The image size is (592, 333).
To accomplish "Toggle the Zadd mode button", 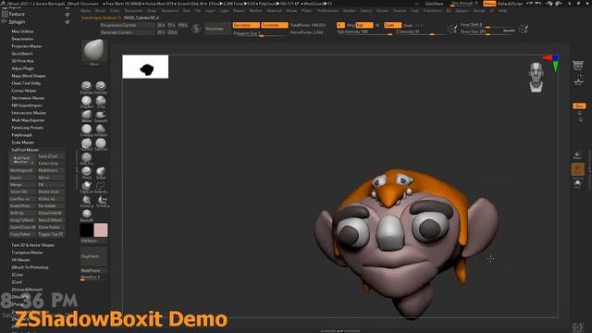I will (x=392, y=25).
